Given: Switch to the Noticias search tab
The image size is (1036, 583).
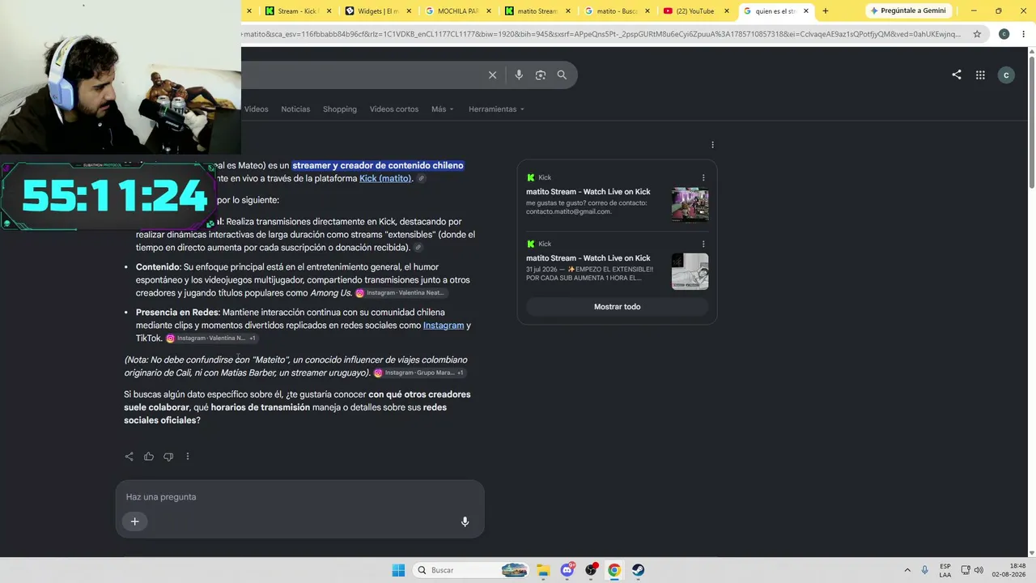Looking at the screenshot, I should (295, 109).
